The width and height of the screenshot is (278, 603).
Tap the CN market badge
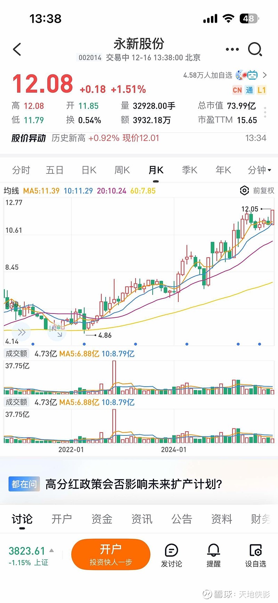(237, 90)
